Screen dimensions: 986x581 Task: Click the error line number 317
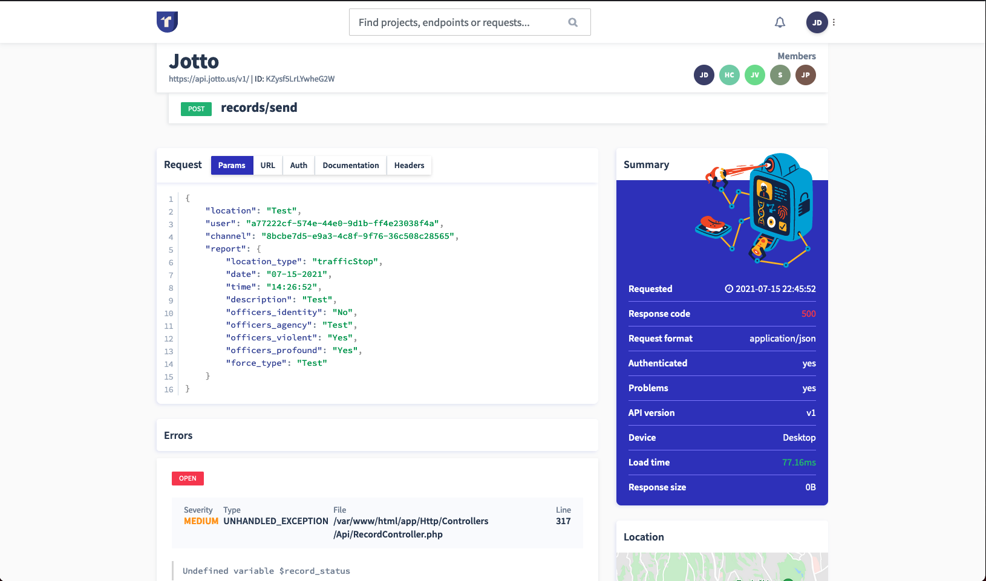(563, 521)
